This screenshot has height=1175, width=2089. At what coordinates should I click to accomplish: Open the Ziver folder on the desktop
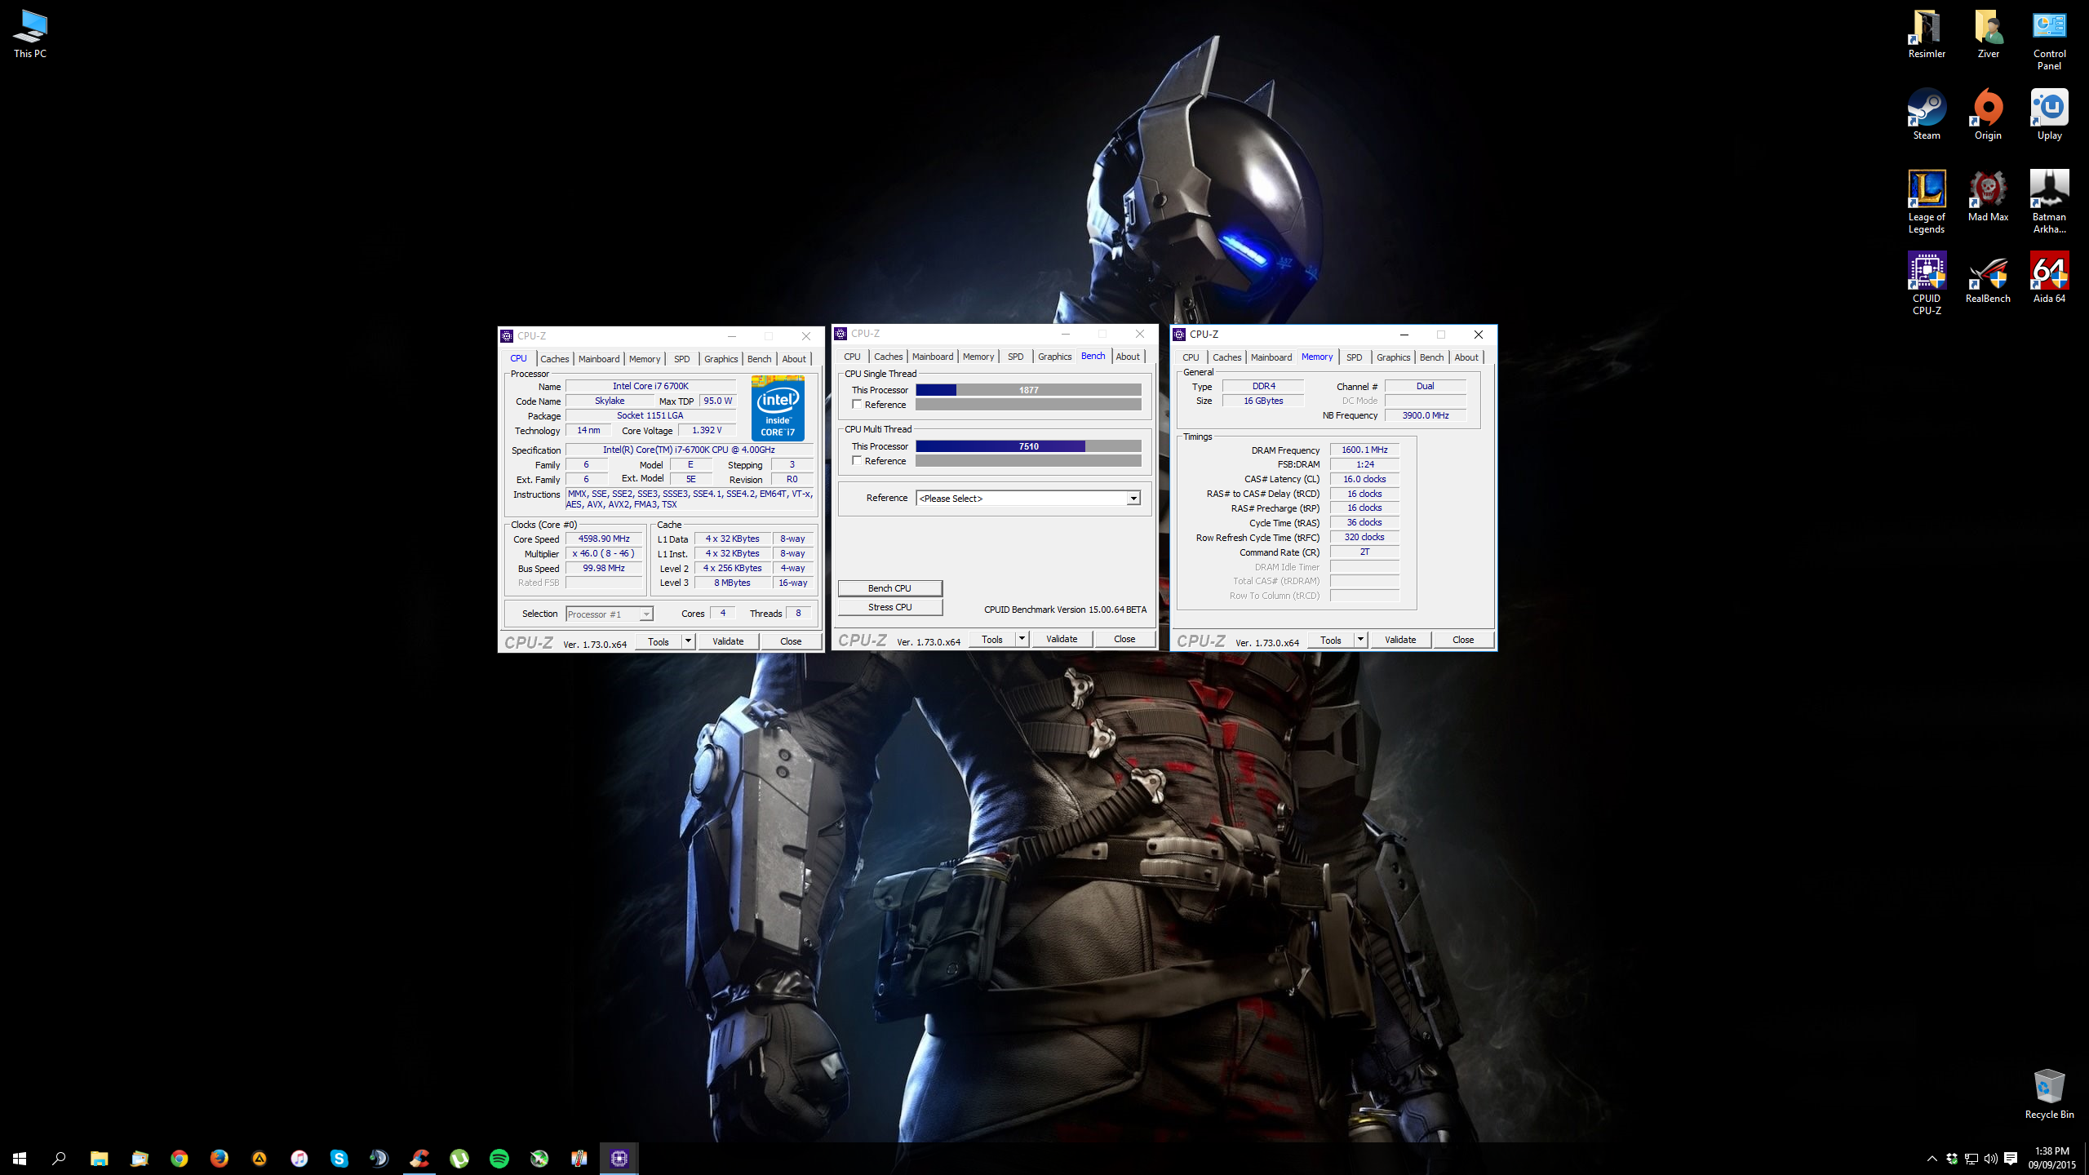click(1988, 33)
